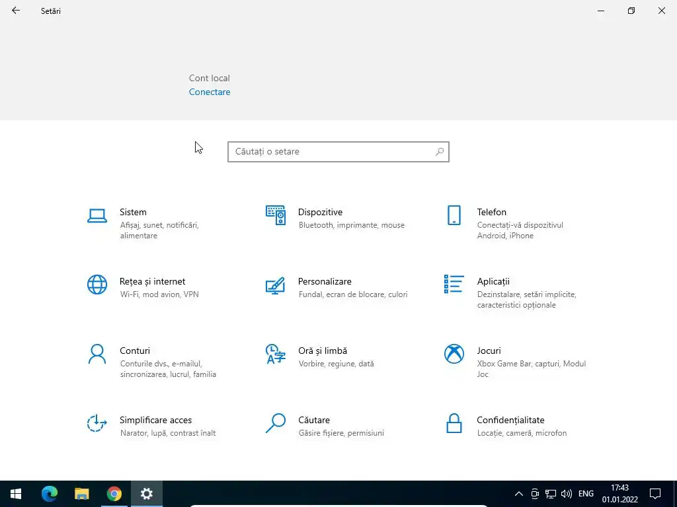
Task: Launch Google Chrome from the taskbar
Action: pyautogui.click(x=114, y=494)
